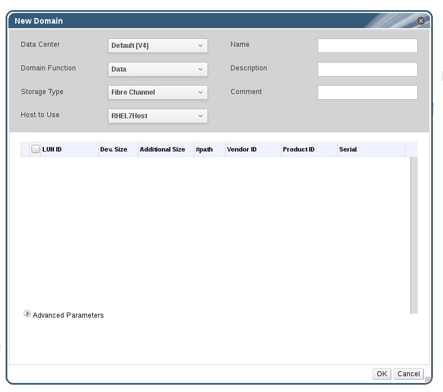The width and height of the screenshot is (443, 392).
Task: Click the LUN table vertical scrollbar
Action: tap(414, 234)
